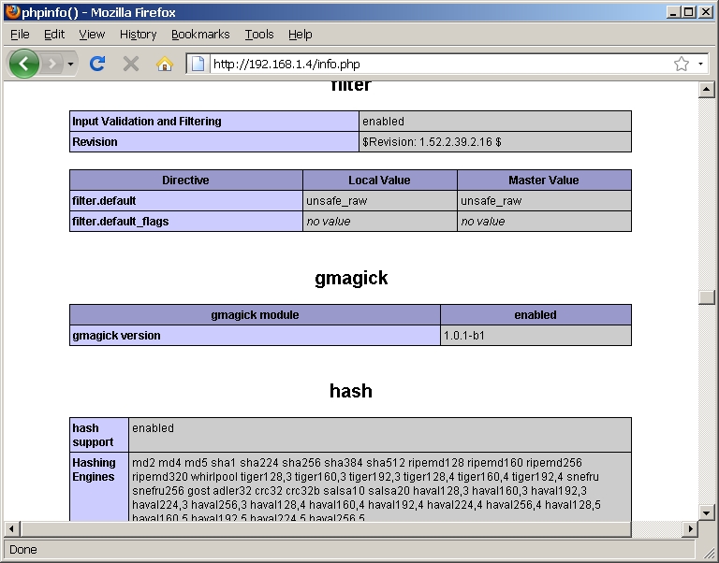This screenshot has width=719, height=563.
Task: Click the 'hash support' label cell
Action: (x=99, y=435)
